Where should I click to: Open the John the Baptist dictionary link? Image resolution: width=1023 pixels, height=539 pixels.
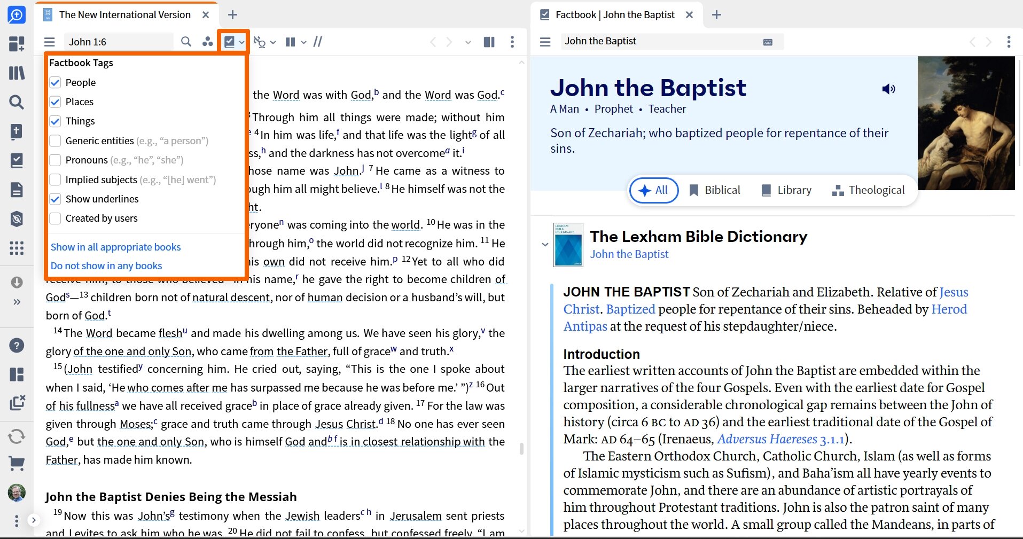coord(629,254)
